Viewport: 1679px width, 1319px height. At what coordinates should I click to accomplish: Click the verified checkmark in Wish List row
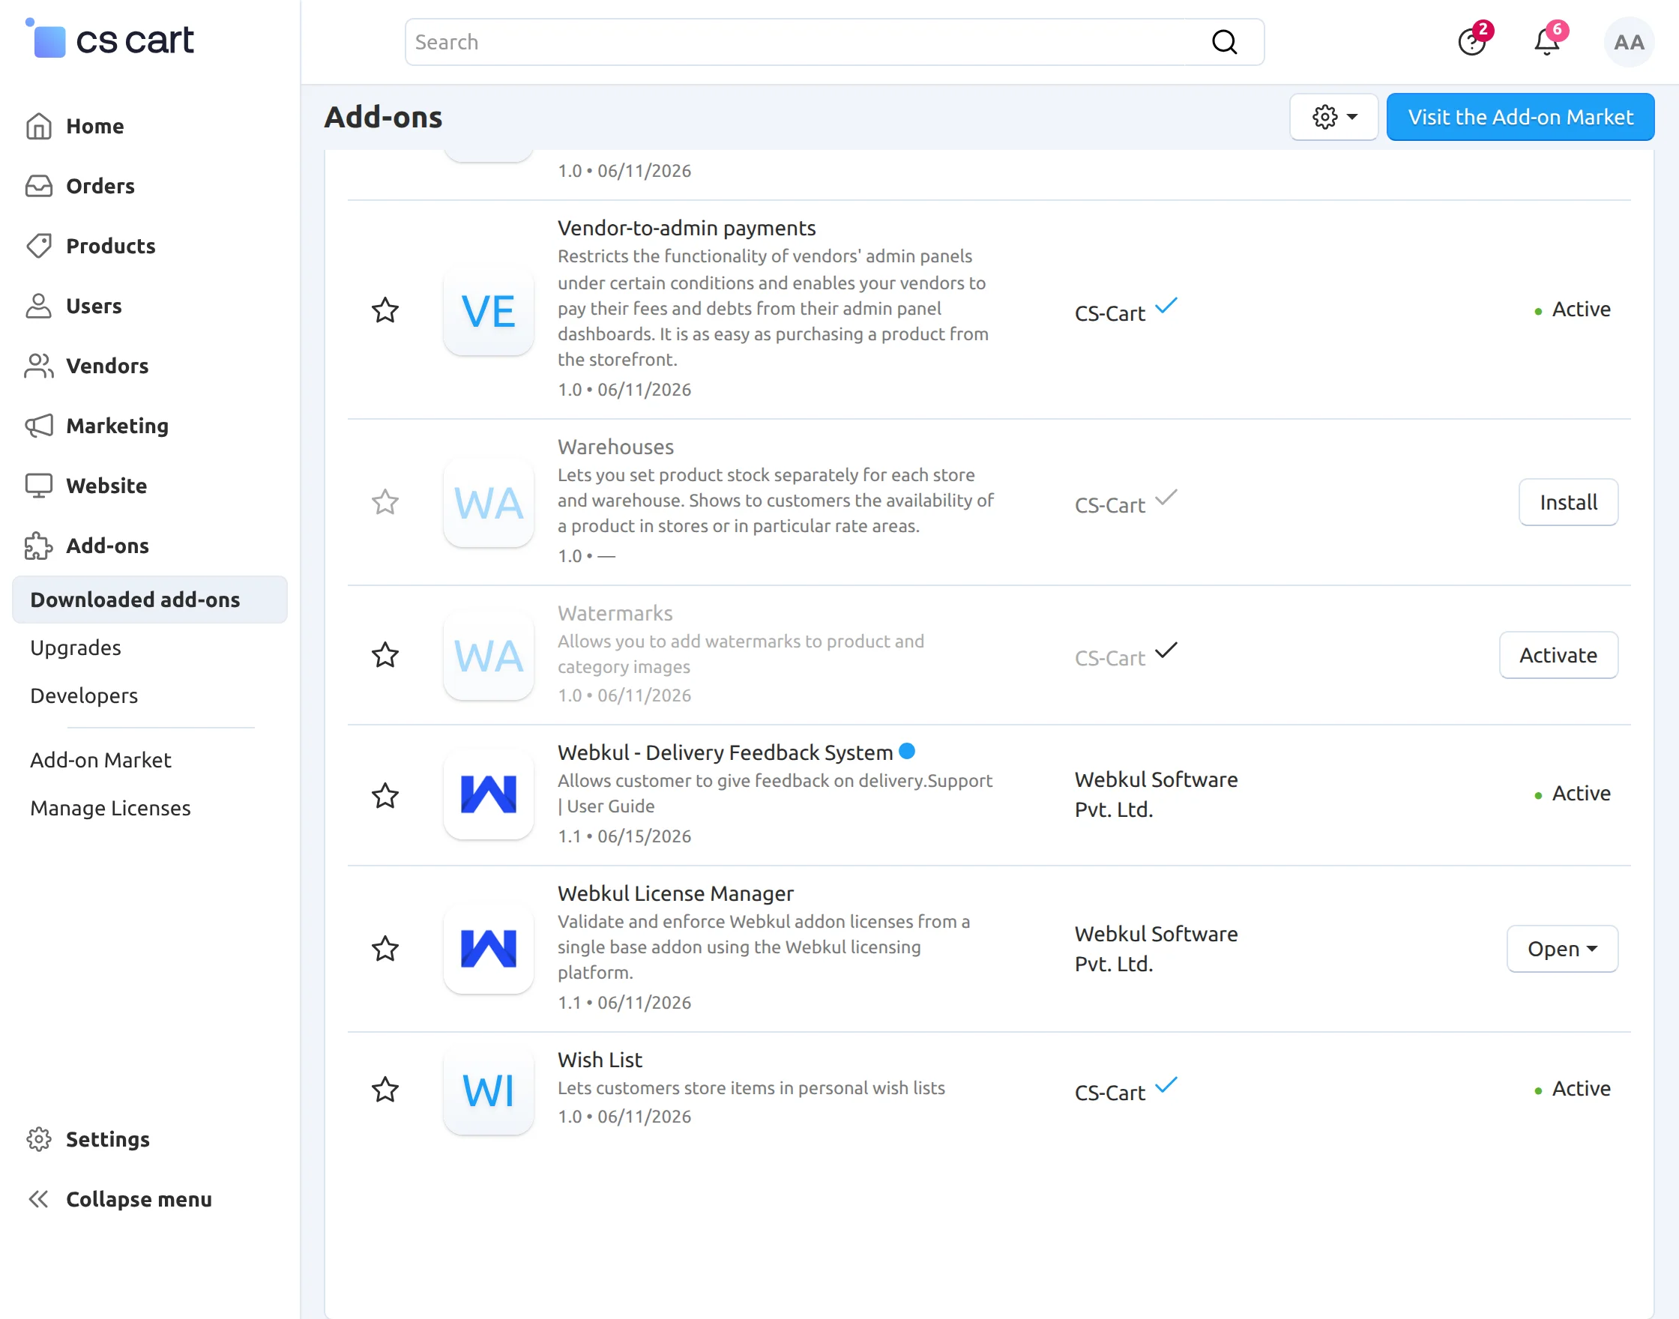1166,1086
